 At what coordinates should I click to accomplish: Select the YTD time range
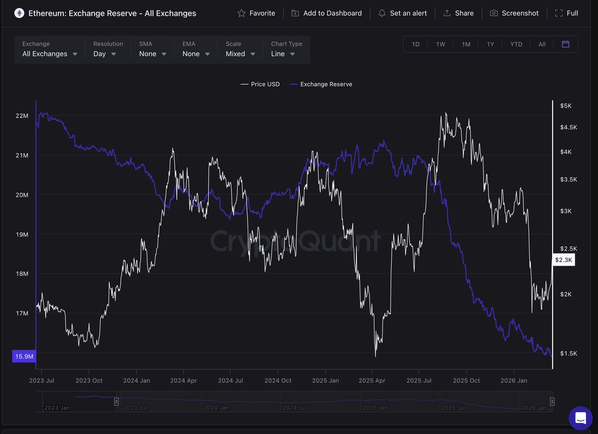(x=516, y=44)
